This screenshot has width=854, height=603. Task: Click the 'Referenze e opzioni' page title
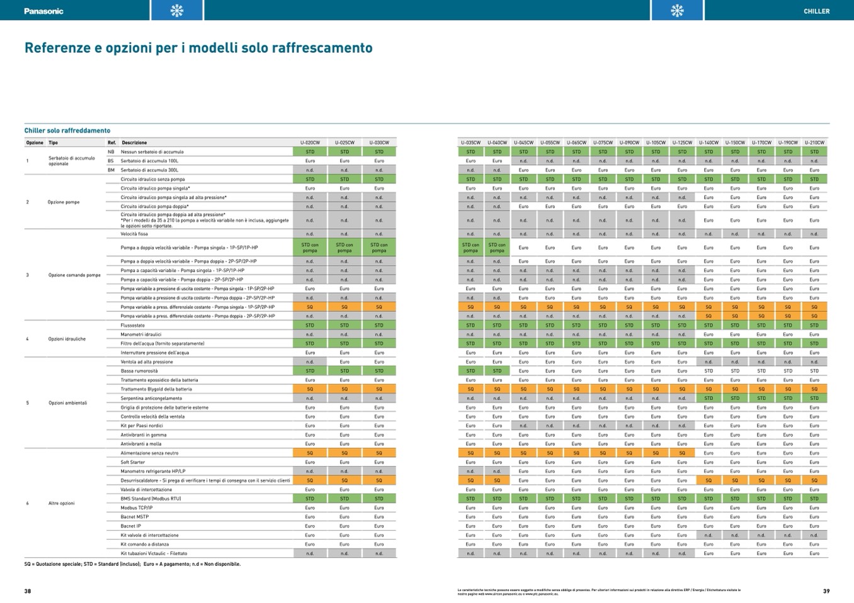click(x=198, y=48)
